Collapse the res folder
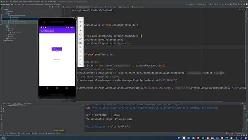This screenshot has width=248, height=140. (x=5, y=27)
